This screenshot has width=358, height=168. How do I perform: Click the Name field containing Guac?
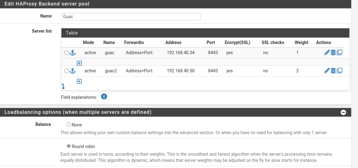point(131,17)
